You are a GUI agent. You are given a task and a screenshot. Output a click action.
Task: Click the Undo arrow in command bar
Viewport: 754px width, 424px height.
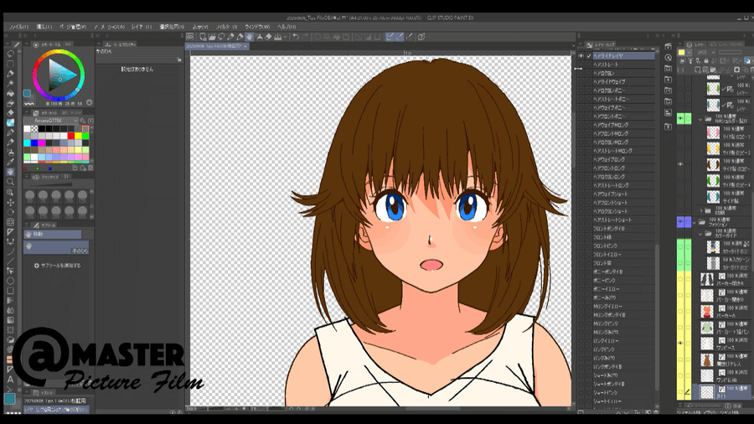click(295, 37)
